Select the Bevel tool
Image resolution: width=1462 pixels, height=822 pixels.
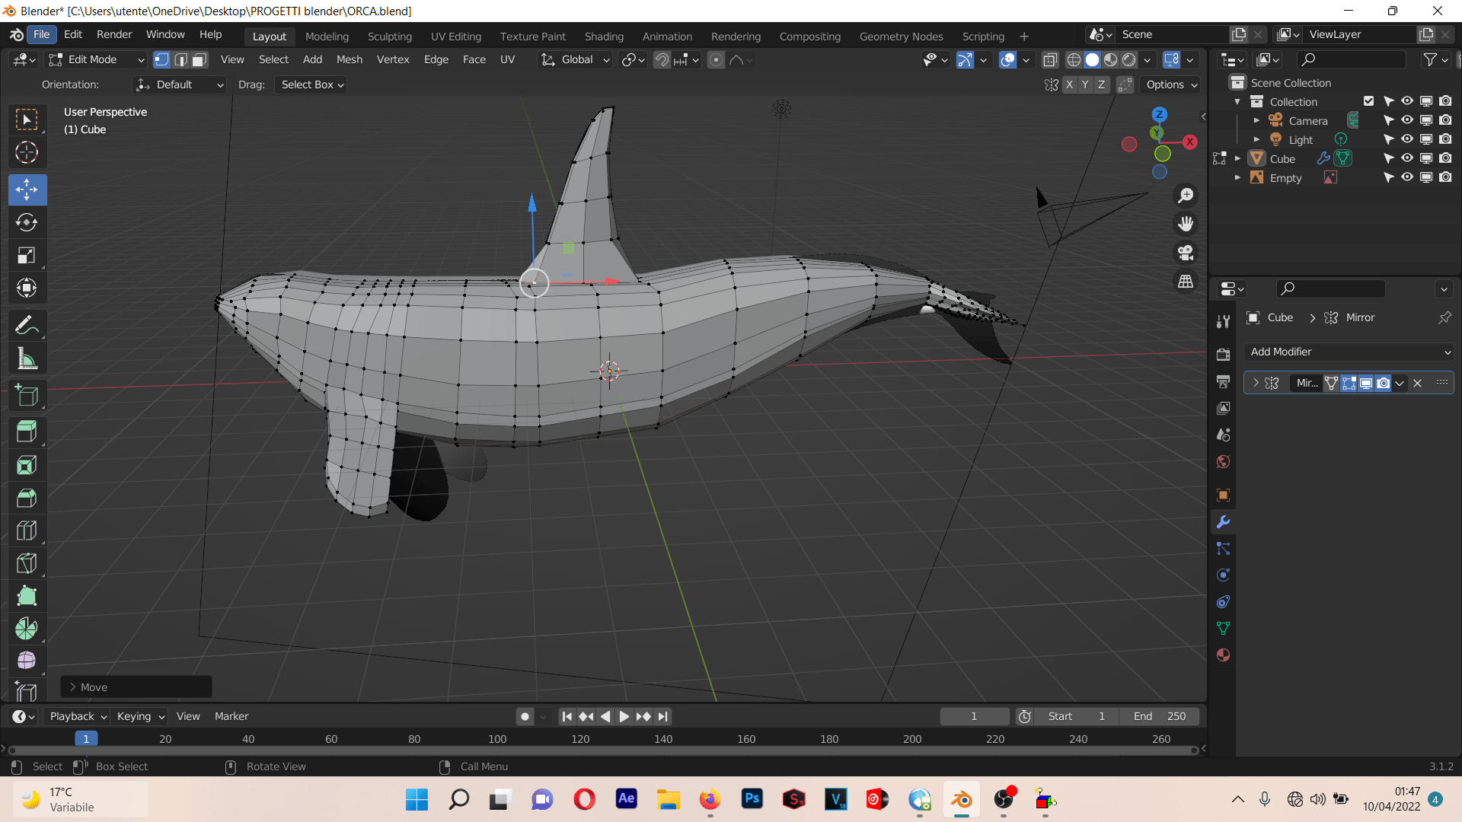(27, 498)
